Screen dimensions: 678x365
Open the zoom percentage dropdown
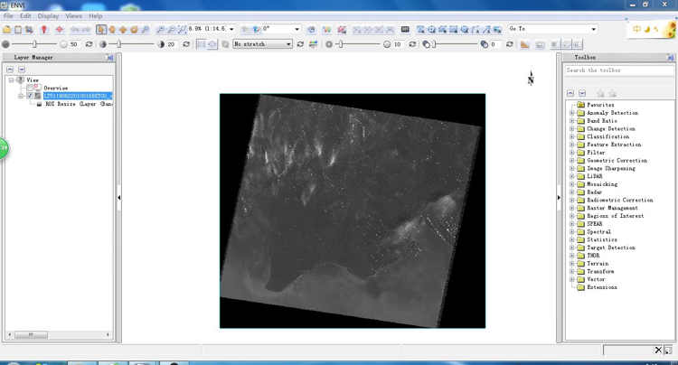[232, 30]
